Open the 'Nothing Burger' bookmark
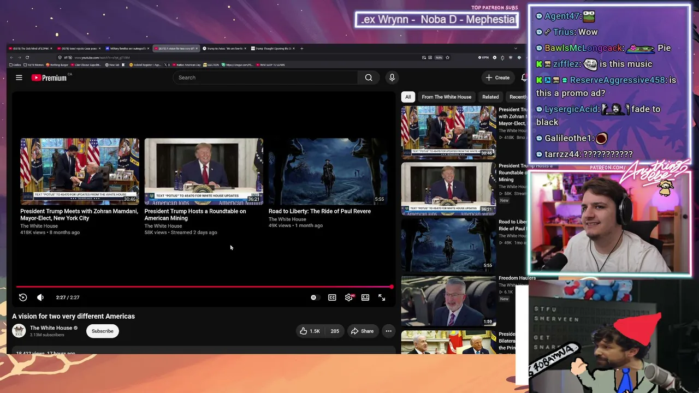This screenshot has width=699, height=393. click(x=57, y=65)
